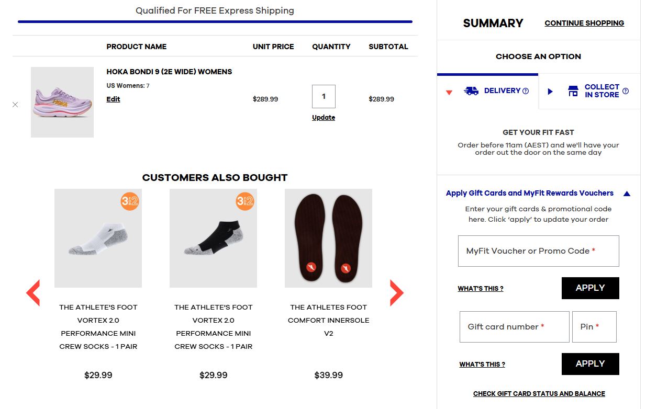This screenshot has width=646, height=409.
Task: Click the blue triangle beside Collect In Store
Action: coord(550,92)
